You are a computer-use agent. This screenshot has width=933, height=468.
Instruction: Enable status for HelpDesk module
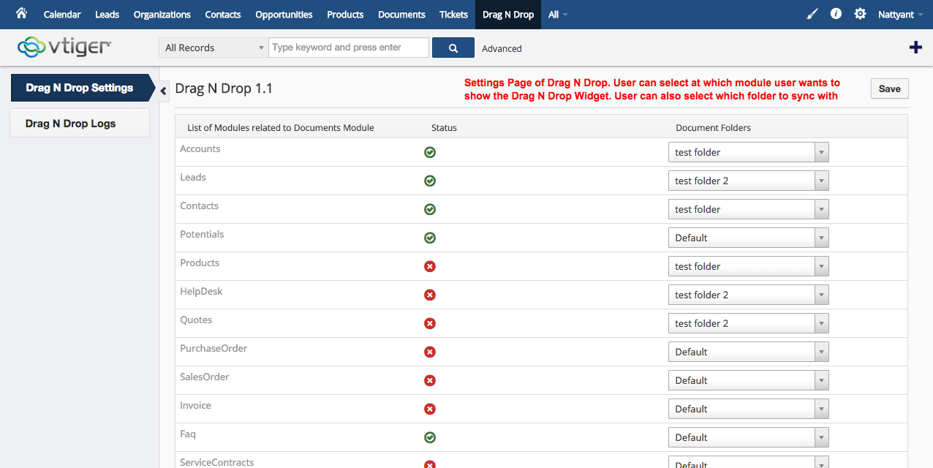pos(430,295)
